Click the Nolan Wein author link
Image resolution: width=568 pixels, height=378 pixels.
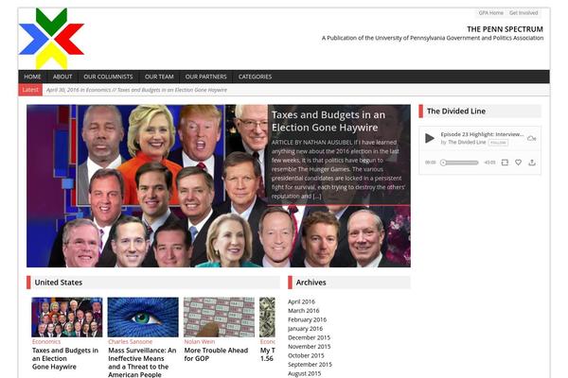[199, 341]
